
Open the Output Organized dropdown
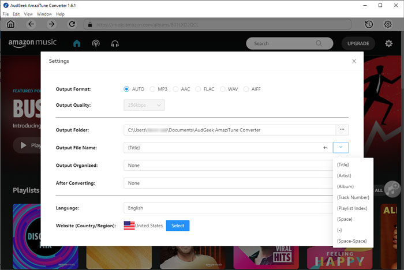(229, 166)
